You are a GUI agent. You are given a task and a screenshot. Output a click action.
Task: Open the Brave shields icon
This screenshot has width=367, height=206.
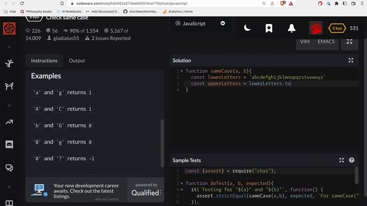(x=283, y=3)
